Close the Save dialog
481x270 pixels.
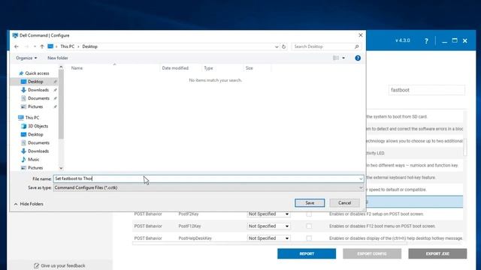pyautogui.click(x=361, y=35)
